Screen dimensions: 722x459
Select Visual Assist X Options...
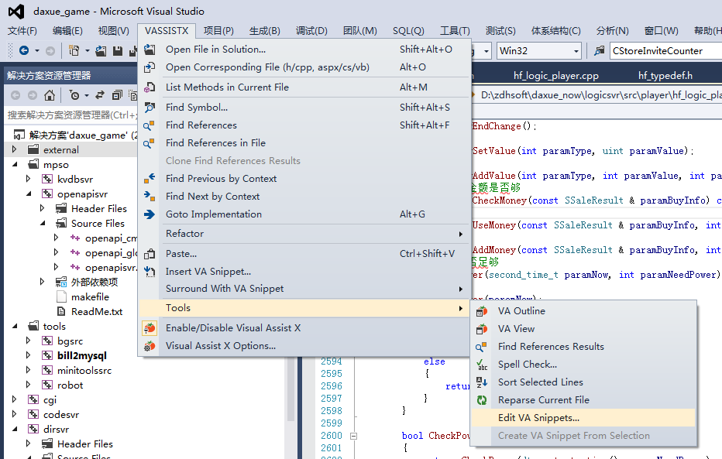220,346
